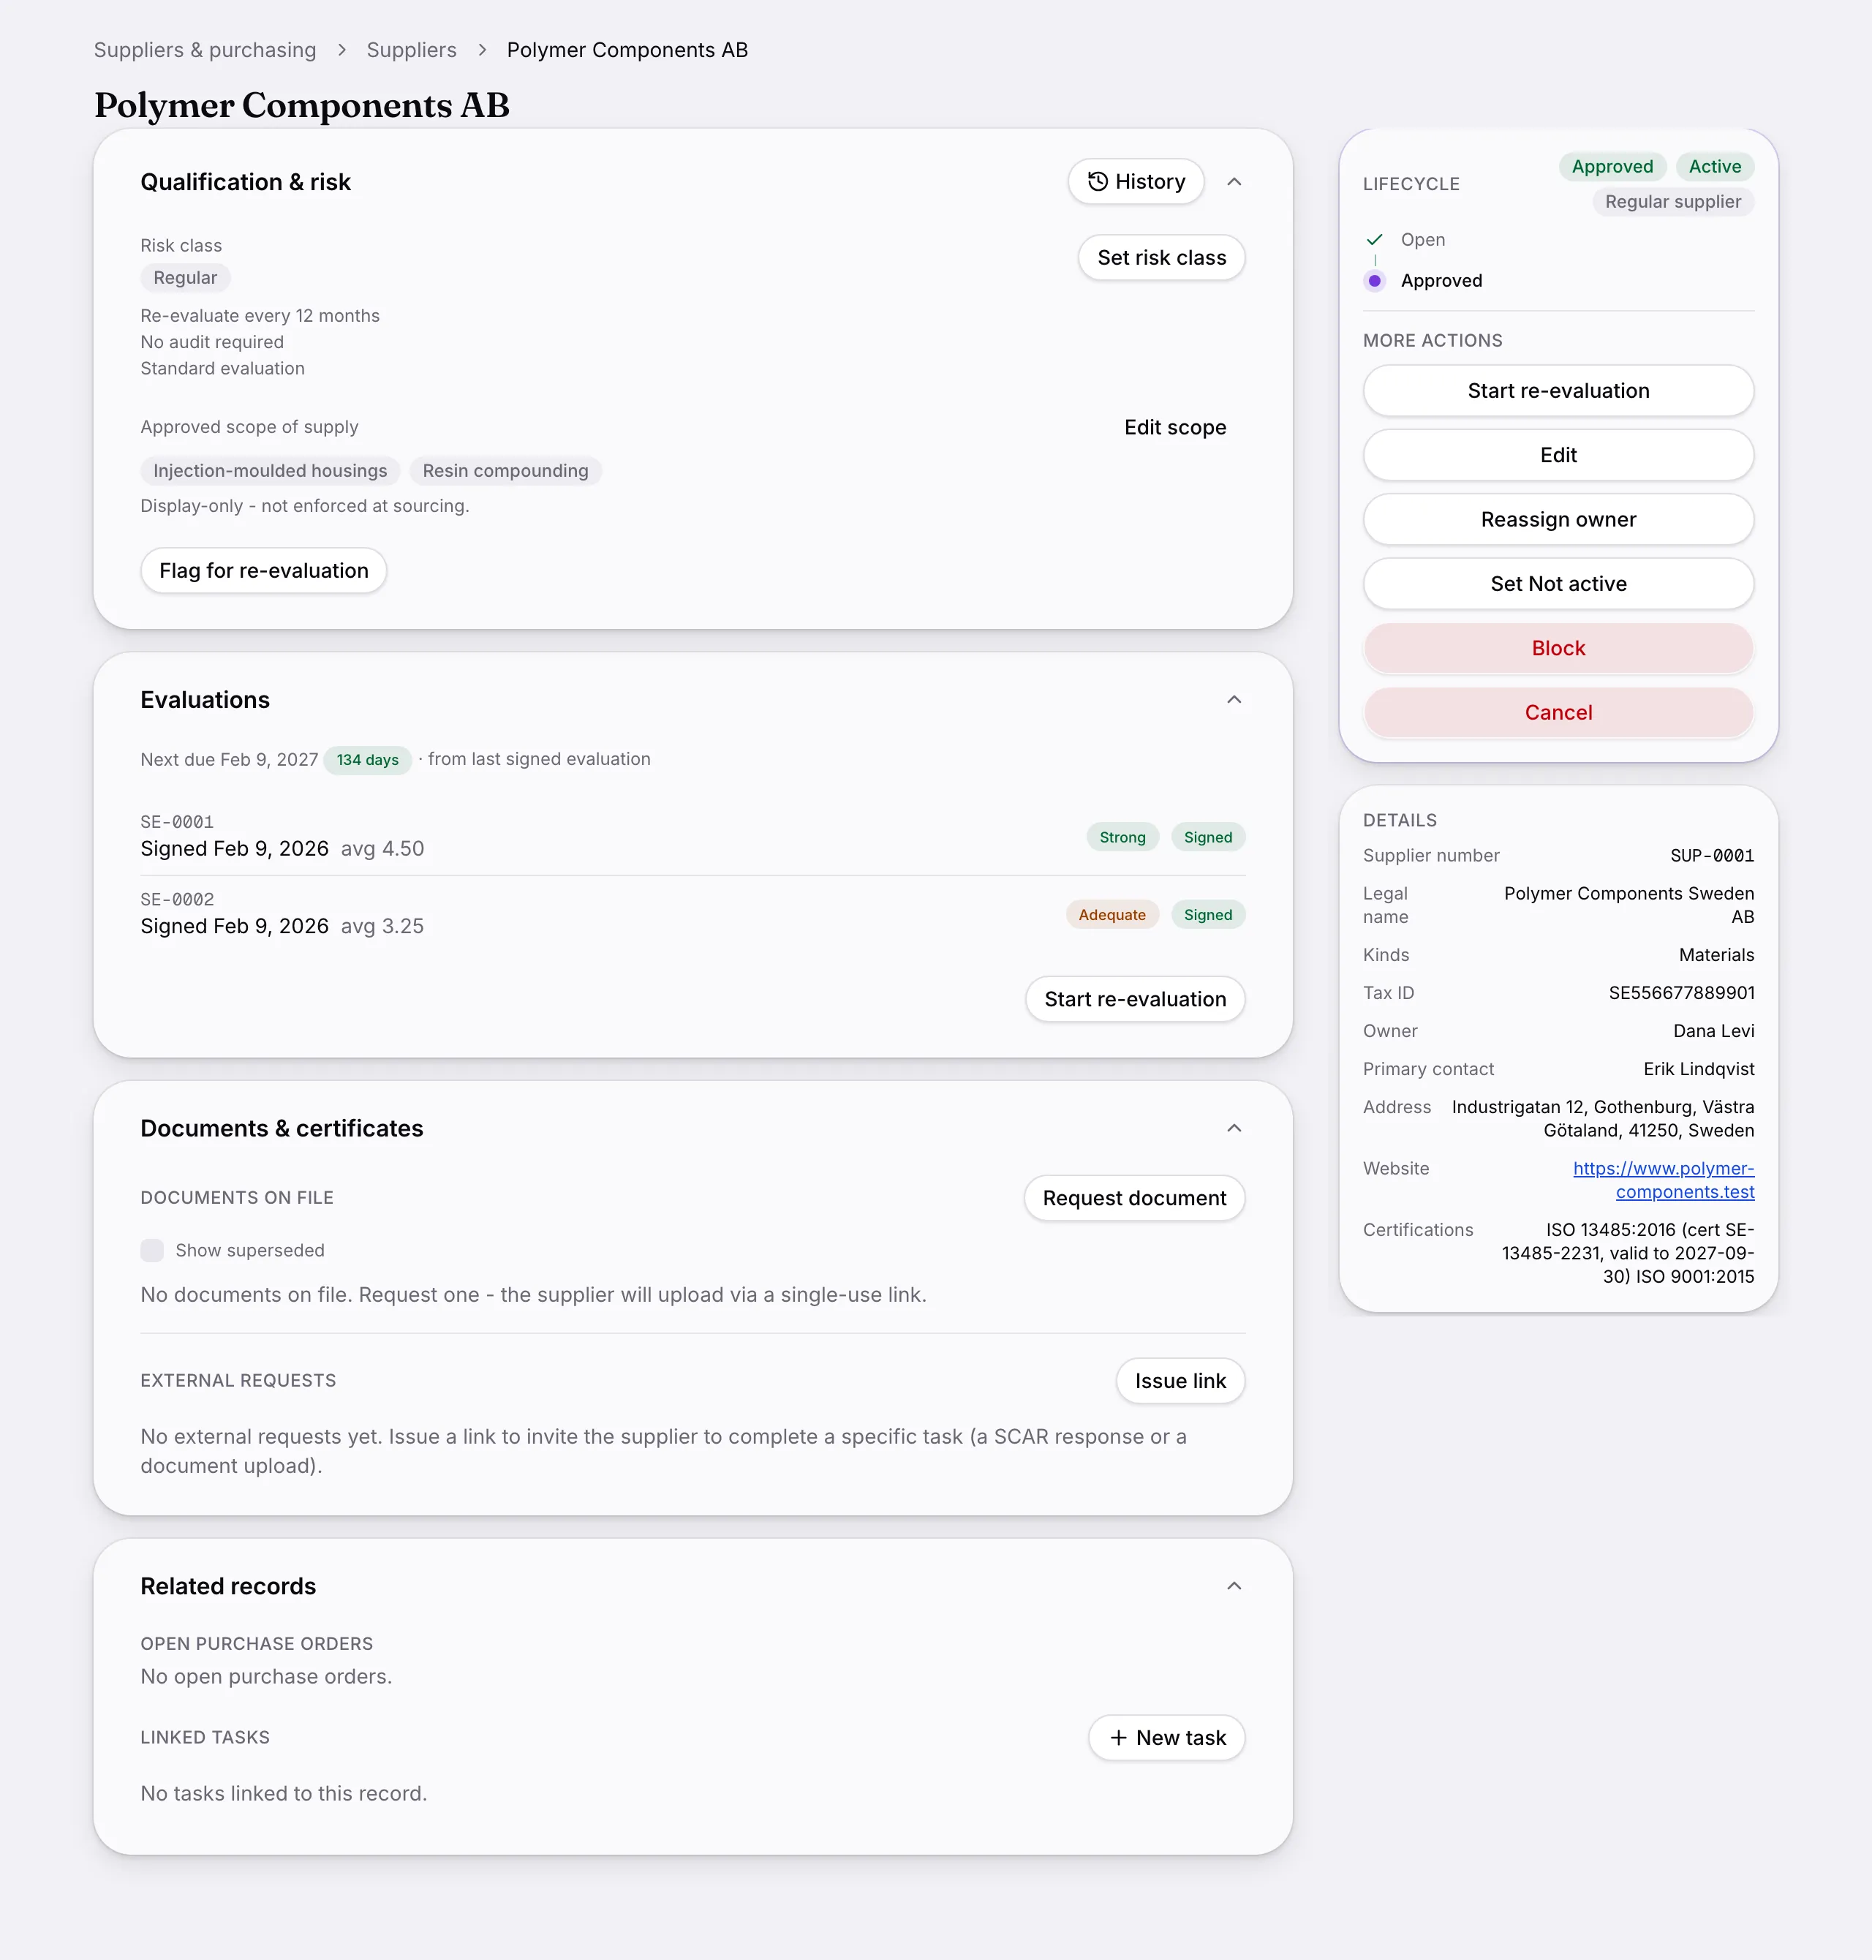Click the Active status badge

1714,167
